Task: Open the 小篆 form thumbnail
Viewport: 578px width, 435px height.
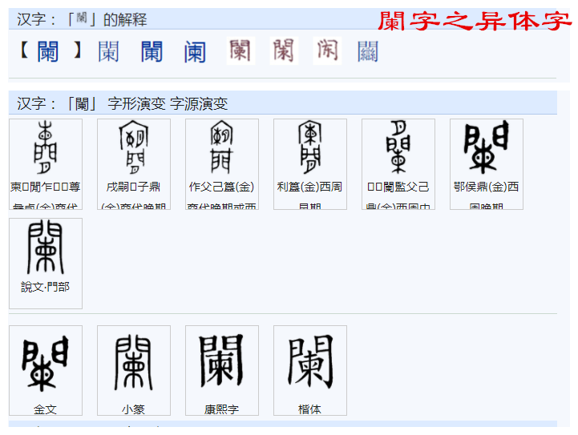Action: point(134,371)
